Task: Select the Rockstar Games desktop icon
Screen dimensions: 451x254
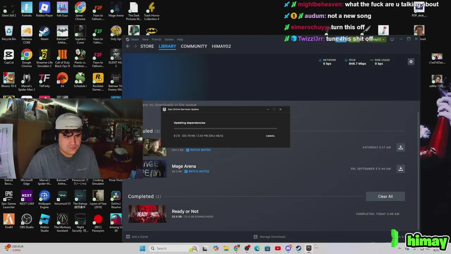Action: tap(98, 82)
